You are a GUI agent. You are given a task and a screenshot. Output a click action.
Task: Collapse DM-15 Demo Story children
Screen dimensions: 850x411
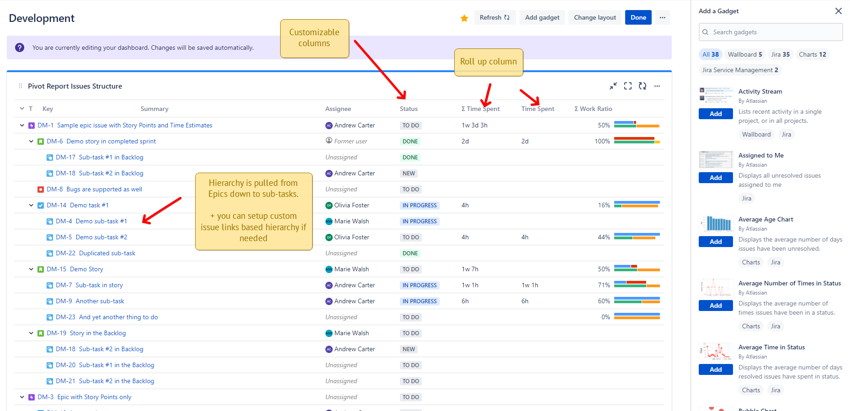tap(31, 269)
